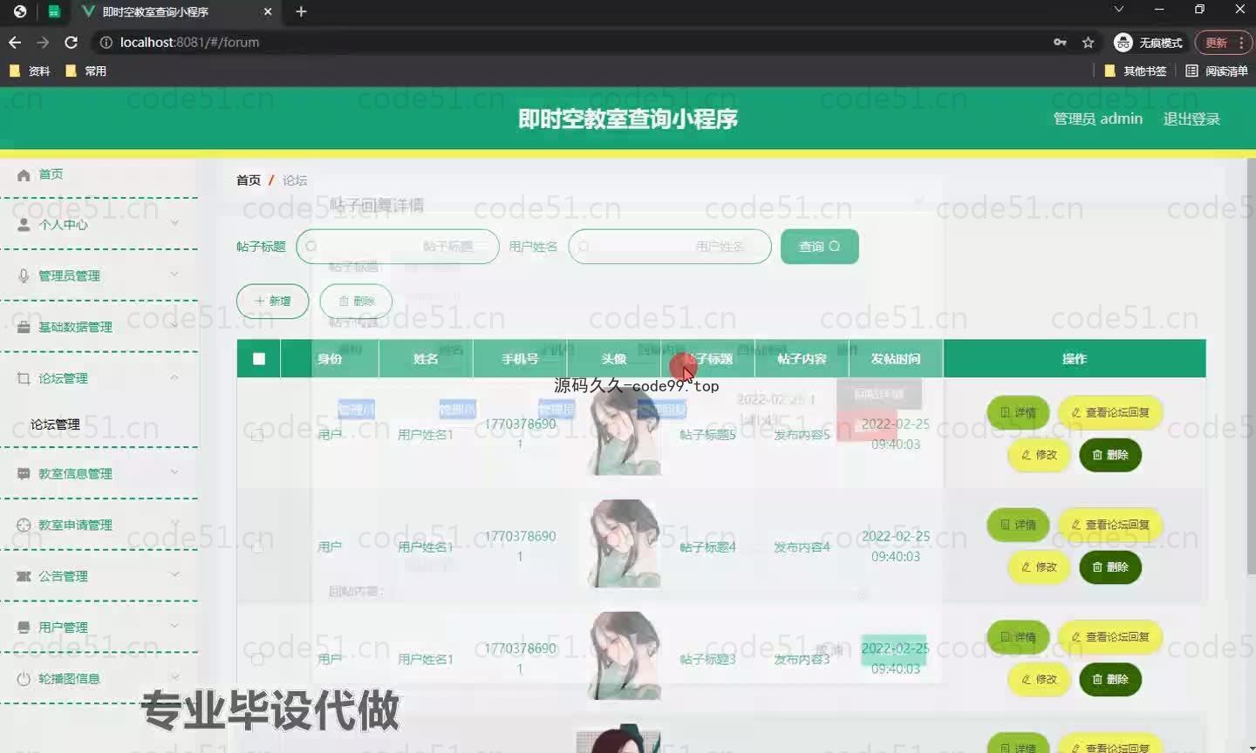Close the 即时空教室查询小程序 tab
The width and height of the screenshot is (1256, 753).
pyautogui.click(x=268, y=11)
